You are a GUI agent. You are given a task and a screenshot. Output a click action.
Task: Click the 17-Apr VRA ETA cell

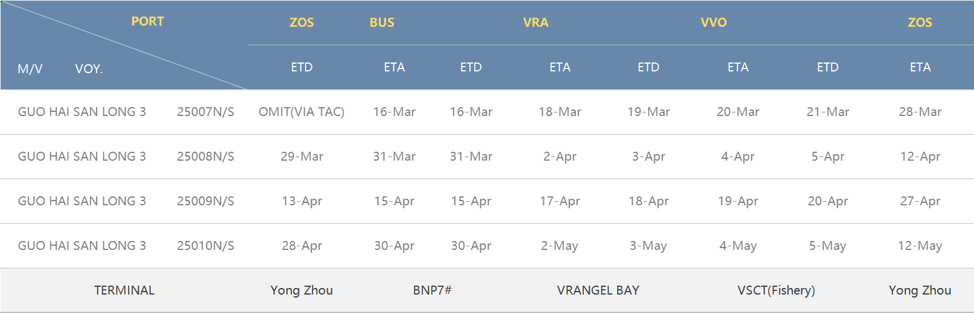tap(560, 201)
